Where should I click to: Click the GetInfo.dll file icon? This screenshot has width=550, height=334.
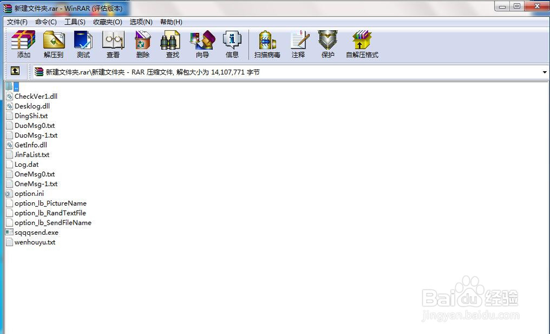[9, 145]
